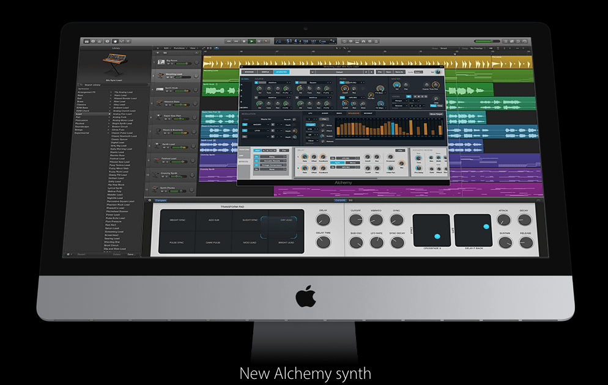Open the Edit menu in tracks area
This screenshot has height=385, width=608.
(166, 48)
